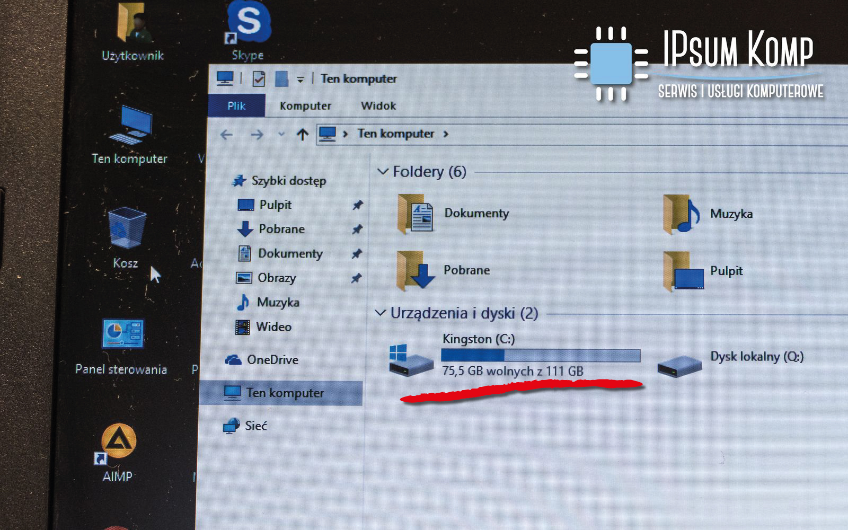Select the Pulpit folder in the main pane
The width and height of the screenshot is (848, 530).
(703, 271)
